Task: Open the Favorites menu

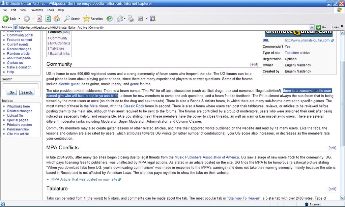Action: pos(36,10)
